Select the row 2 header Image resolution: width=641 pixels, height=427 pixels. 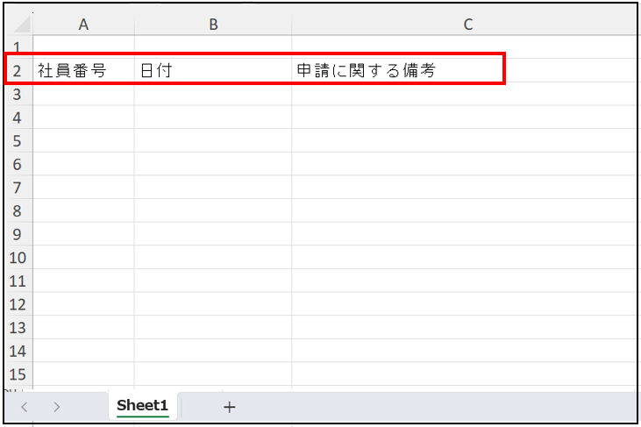pos(18,71)
